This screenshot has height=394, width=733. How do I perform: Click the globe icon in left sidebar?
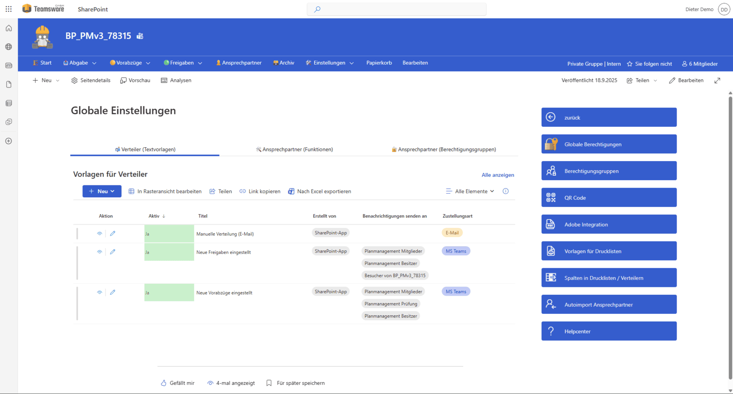[x=9, y=47]
